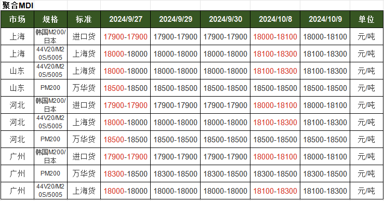The height and width of the screenshot is (201, 384).
Task: Select 广州 market cell in 进口货 row
Action: tap(17, 156)
